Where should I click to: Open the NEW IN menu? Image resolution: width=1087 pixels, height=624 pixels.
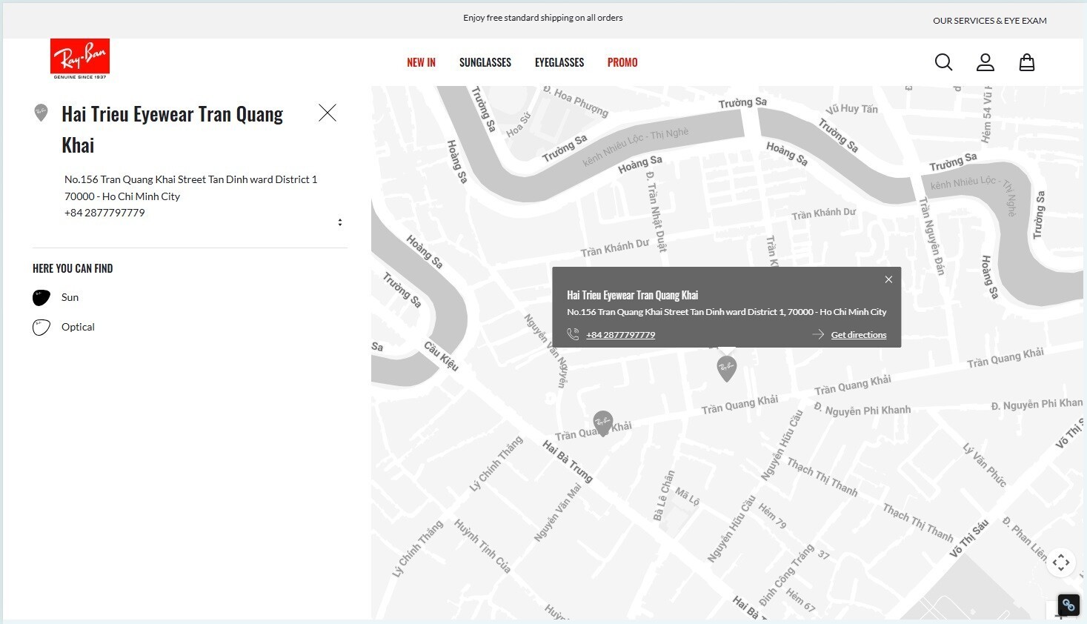click(x=421, y=62)
